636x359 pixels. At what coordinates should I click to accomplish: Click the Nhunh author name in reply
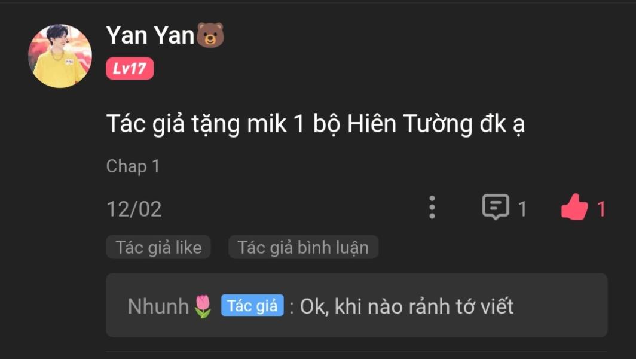(158, 306)
